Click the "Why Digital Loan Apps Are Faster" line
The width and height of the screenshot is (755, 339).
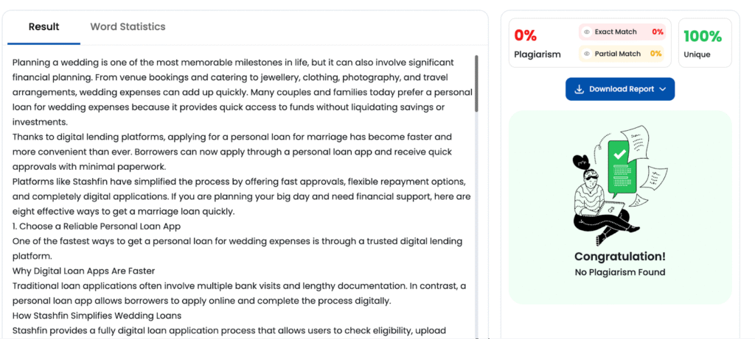pos(83,271)
